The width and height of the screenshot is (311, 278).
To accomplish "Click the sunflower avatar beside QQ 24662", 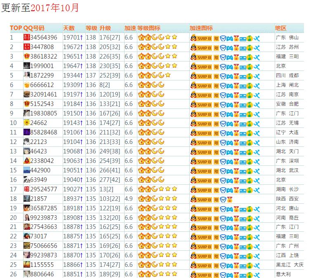I will pyautogui.click(x=27, y=123).
